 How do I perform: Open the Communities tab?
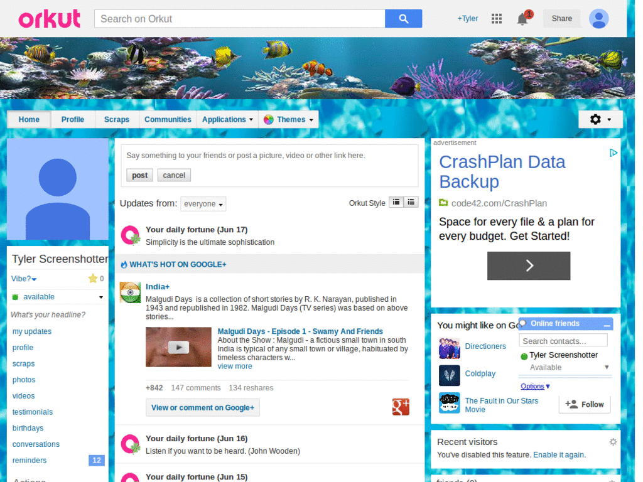point(168,120)
